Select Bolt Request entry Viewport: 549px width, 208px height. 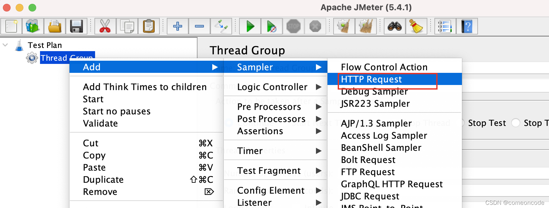pyautogui.click(x=395, y=160)
